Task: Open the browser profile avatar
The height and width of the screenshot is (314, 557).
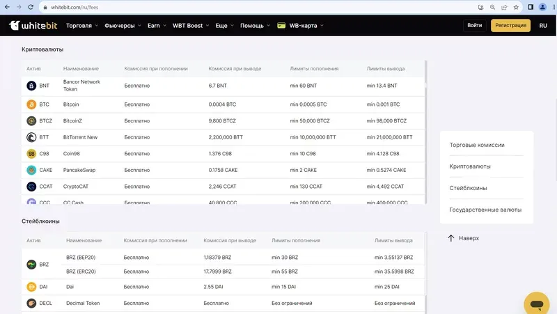Action: [x=542, y=7]
